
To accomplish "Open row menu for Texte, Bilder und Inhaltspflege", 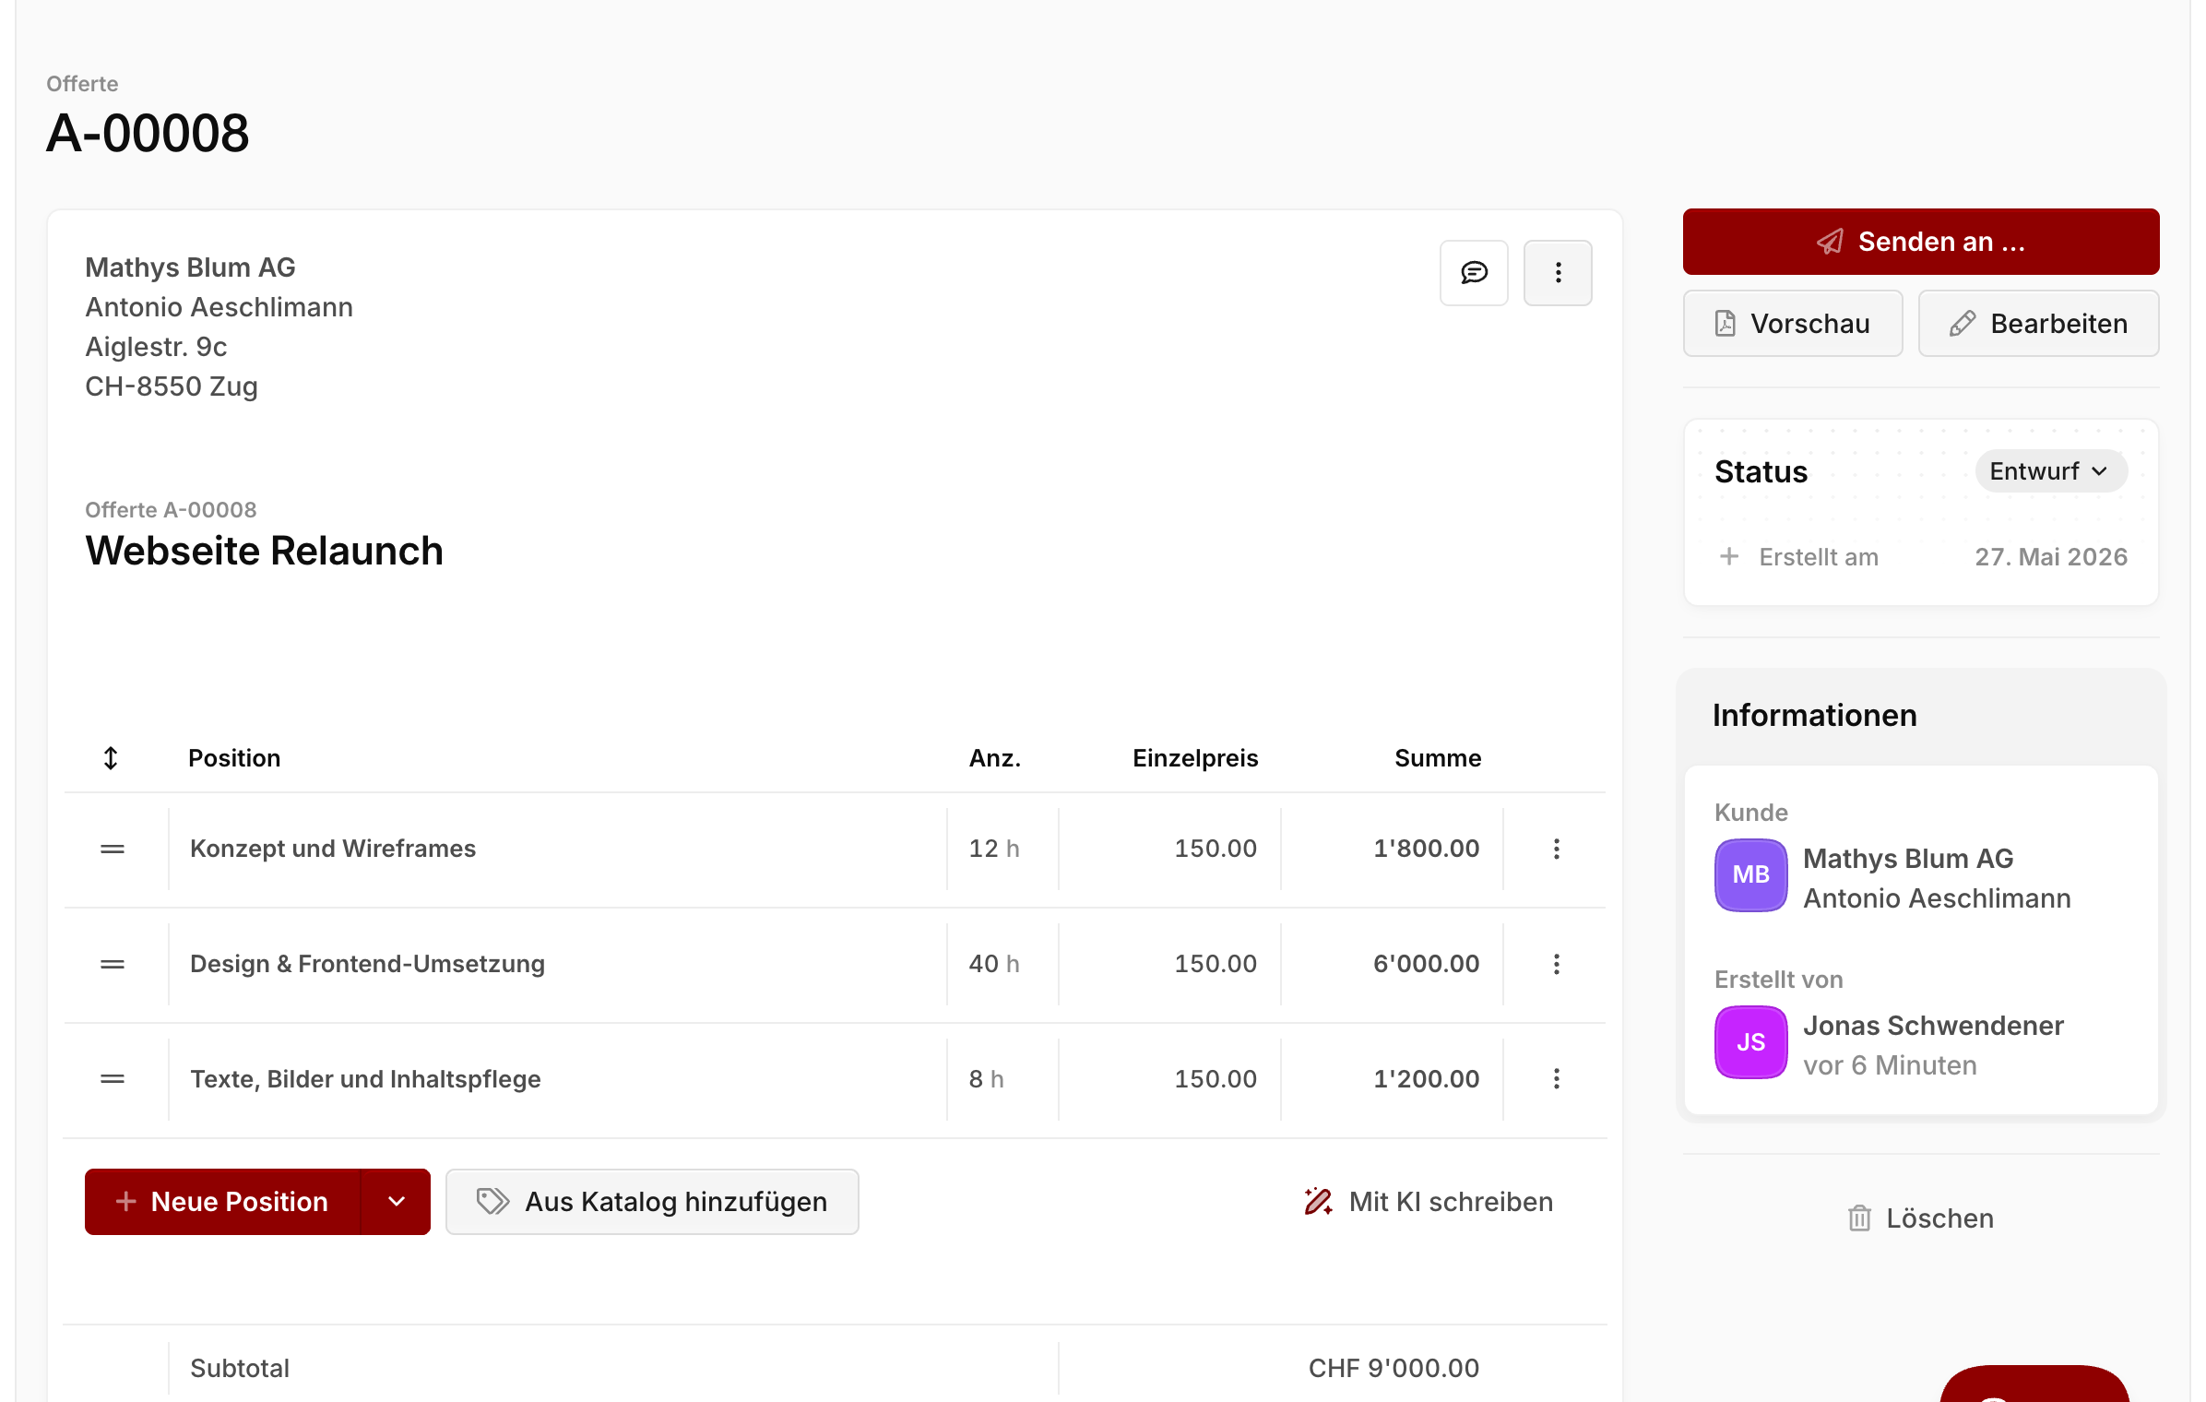I will [1557, 1078].
